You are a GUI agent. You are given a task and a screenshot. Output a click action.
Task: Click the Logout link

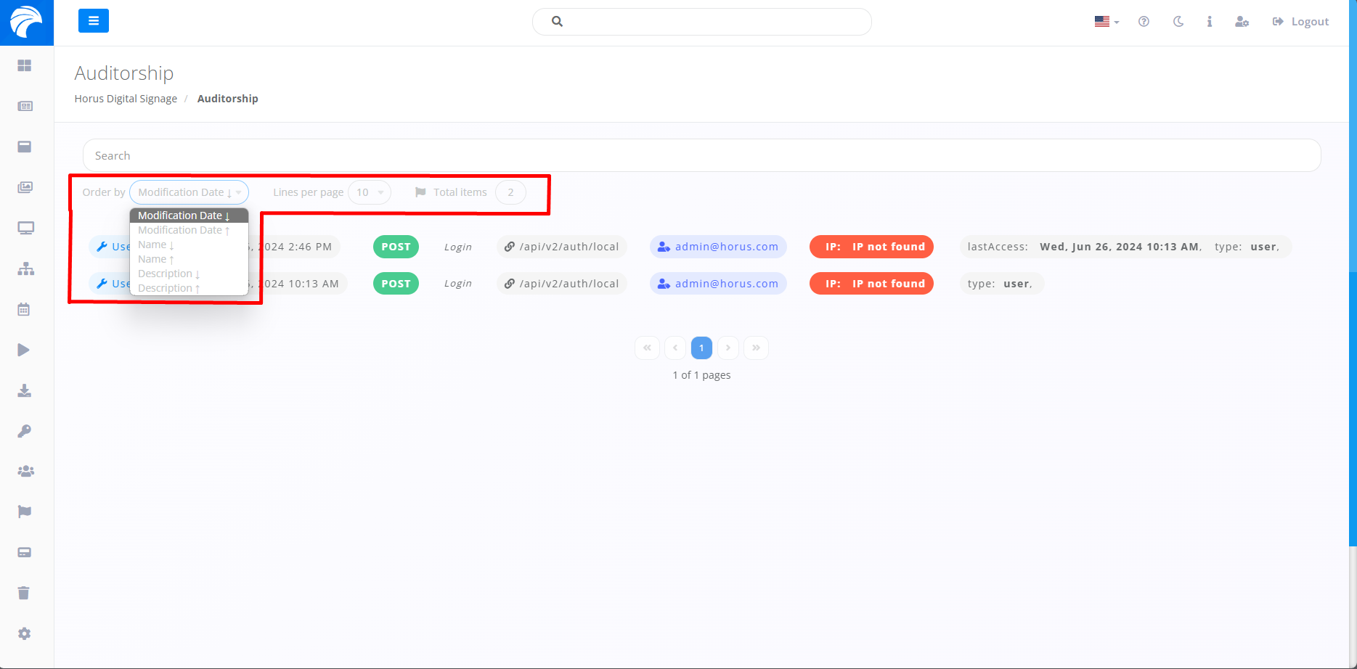[1301, 22]
